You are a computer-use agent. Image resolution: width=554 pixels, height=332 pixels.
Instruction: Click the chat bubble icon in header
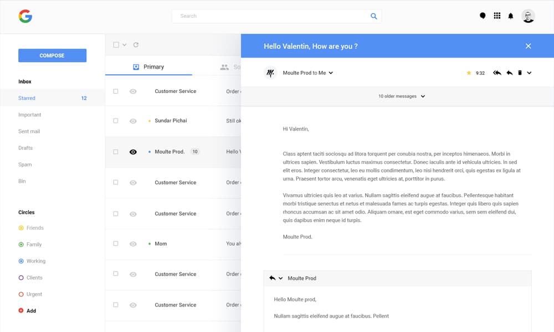click(483, 15)
